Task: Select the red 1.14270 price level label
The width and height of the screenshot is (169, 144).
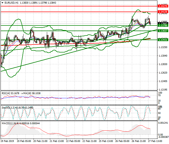Action: (x=163, y=6)
